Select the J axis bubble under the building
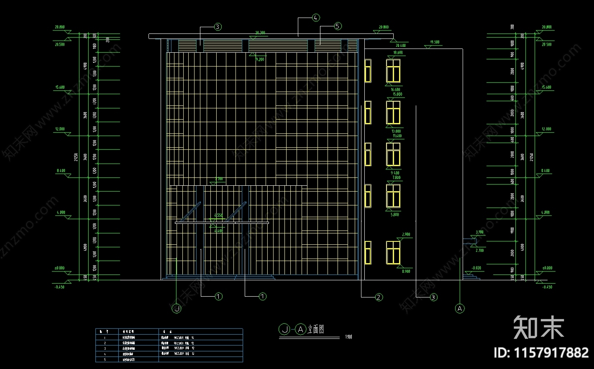594x369 pixels. click(177, 309)
